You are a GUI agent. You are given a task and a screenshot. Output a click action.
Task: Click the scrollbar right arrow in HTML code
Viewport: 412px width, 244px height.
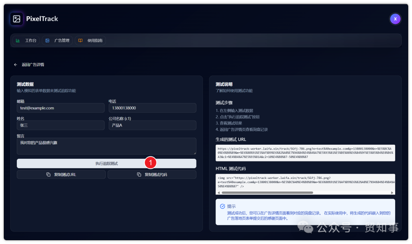392,193
